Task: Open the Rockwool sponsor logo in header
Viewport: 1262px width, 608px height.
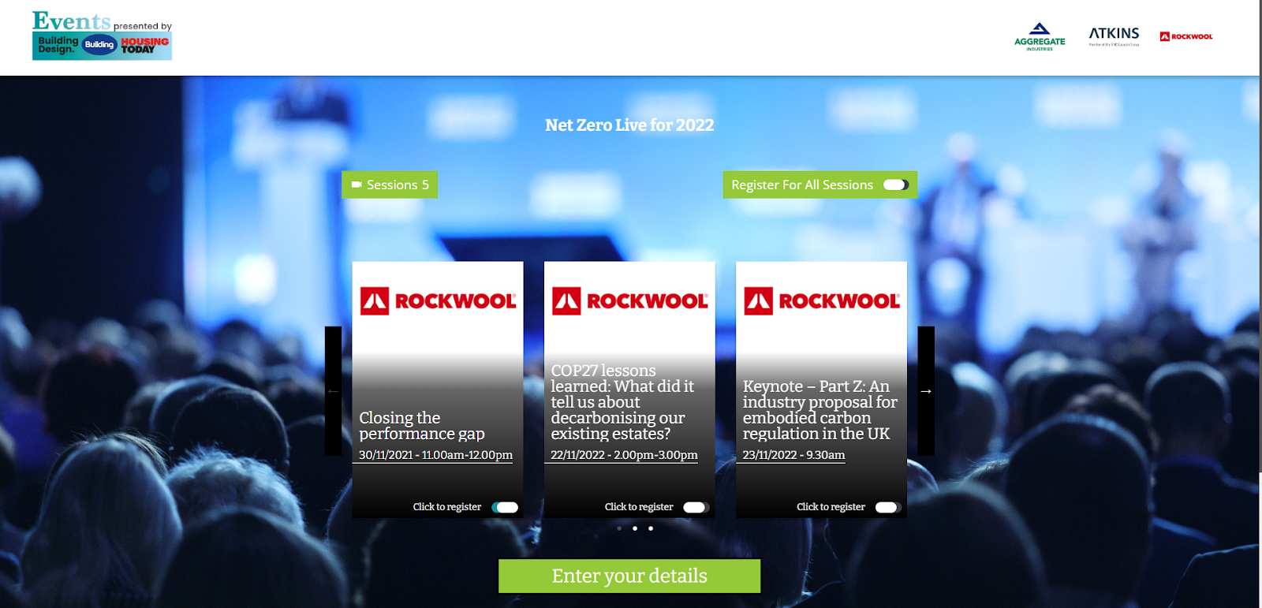Action: pyautogui.click(x=1186, y=36)
